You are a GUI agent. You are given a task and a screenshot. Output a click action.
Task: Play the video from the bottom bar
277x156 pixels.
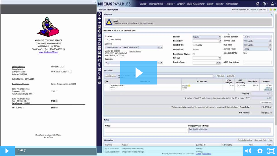coord(7,151)
